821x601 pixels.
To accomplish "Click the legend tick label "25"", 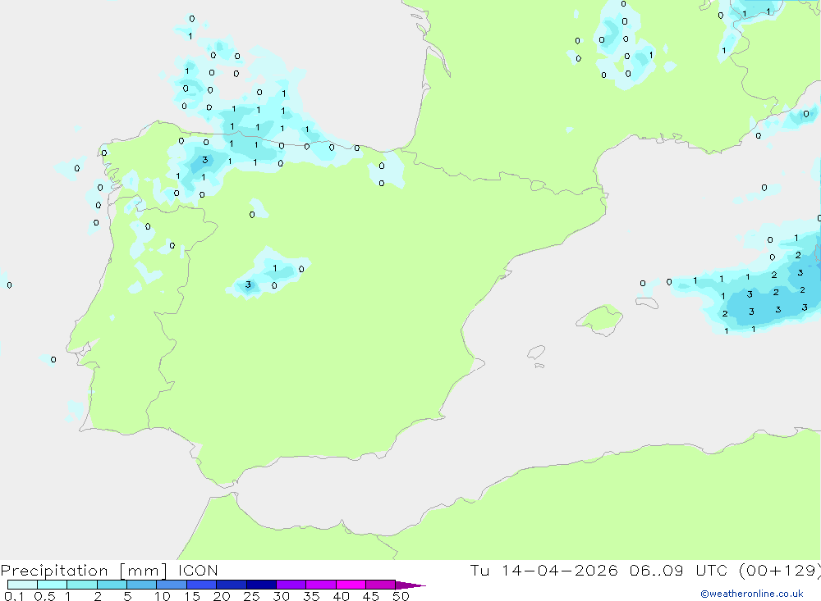I will pyautogui.click(x=252, y=596).
